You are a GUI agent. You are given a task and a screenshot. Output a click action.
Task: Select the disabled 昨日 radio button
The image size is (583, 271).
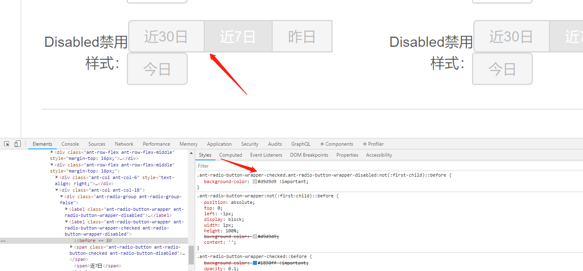pyautogui.click(x=302, y=37)
